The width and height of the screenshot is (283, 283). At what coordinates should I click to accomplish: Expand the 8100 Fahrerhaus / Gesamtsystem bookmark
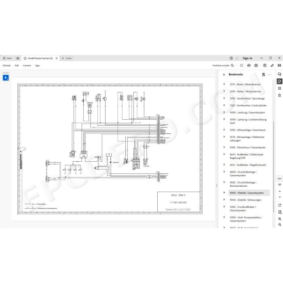(224, 147)
